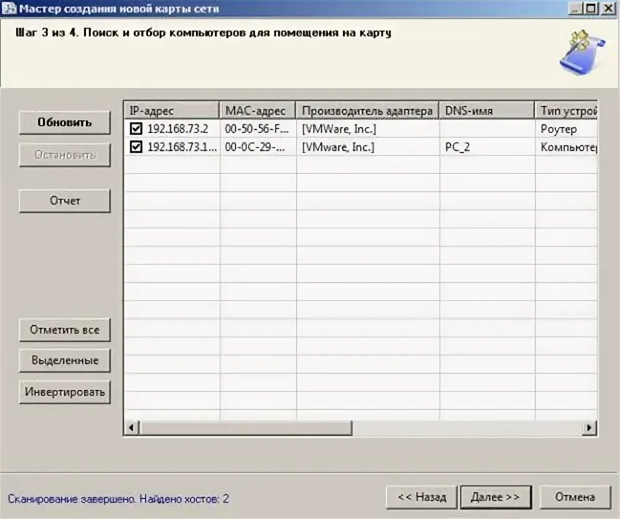Click the Отчет button
620x519 pixels.
pos(65,201)
